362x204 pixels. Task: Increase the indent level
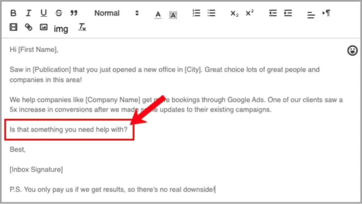288,13
